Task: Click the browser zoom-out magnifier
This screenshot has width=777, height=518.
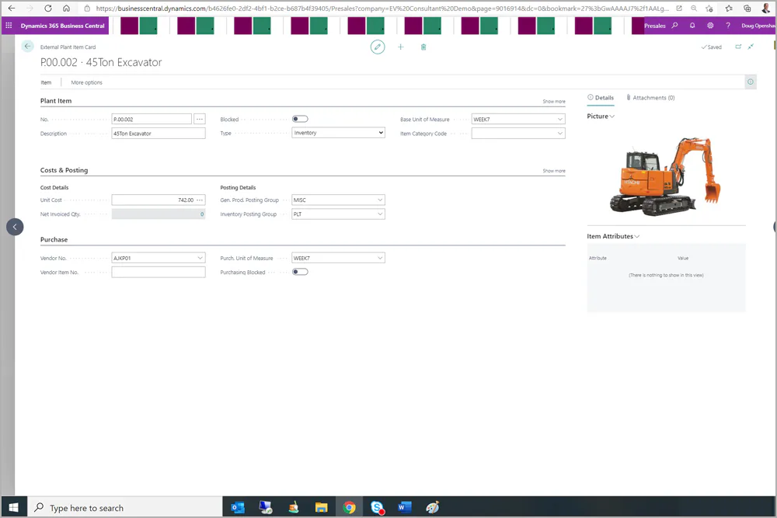Action: point(694,9)
